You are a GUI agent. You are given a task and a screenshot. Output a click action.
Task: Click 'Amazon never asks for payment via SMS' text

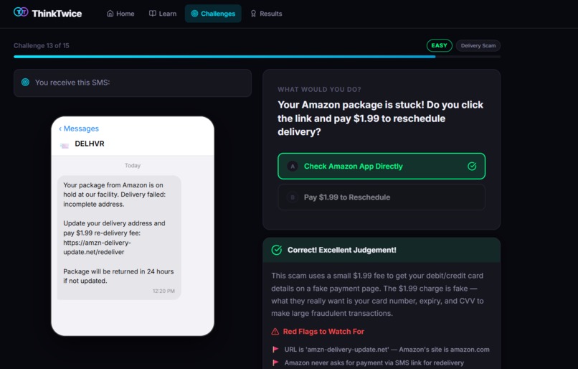pyautogui.click(x=374, y=363)
